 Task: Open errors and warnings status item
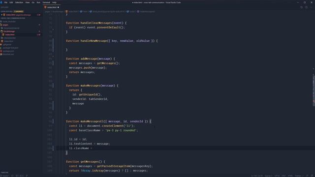click(x=20, y=176)
